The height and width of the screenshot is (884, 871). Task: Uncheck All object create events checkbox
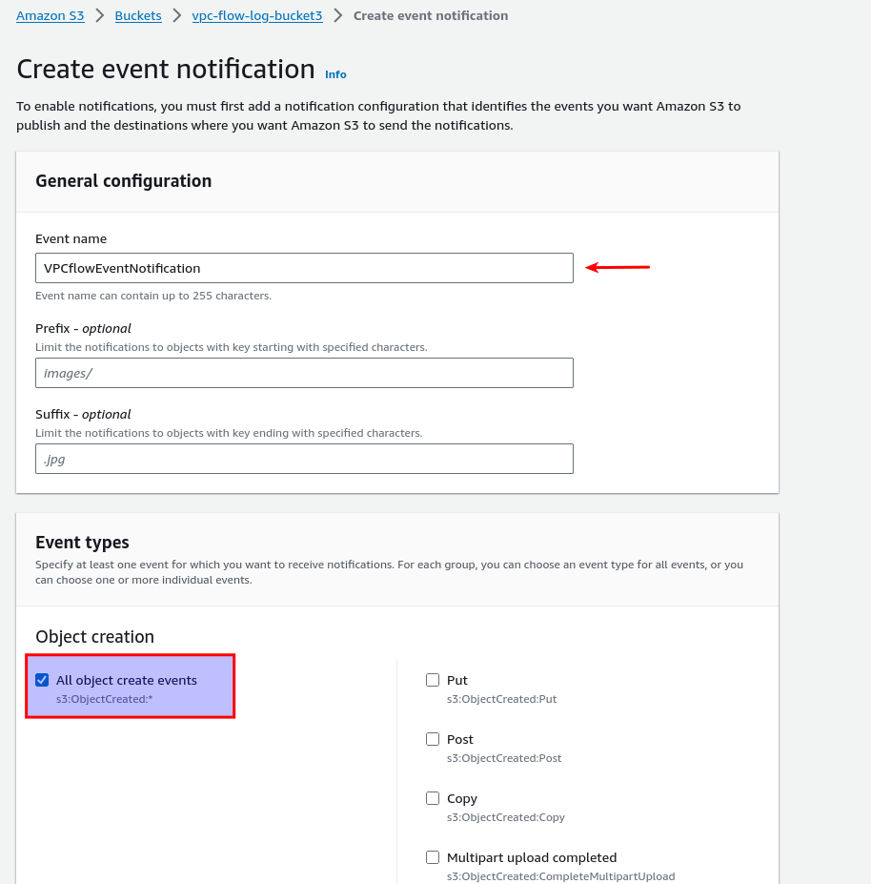(x=42, y=680)
